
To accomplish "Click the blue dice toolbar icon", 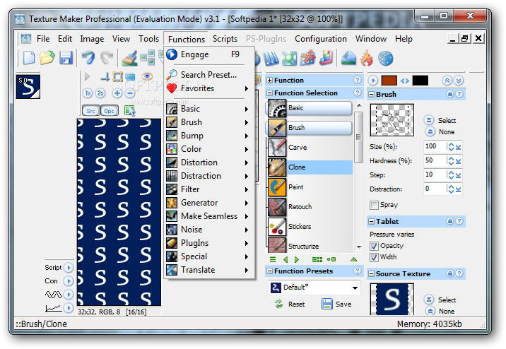I will [x=386, y=59].
